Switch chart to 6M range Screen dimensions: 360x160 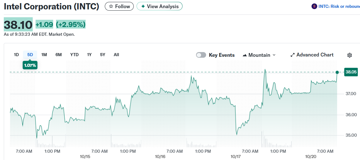(59, 55)
